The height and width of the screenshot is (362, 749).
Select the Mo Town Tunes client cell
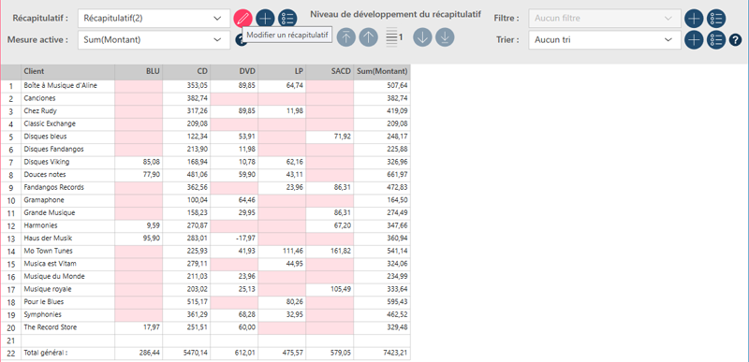[x=67, y=251]
